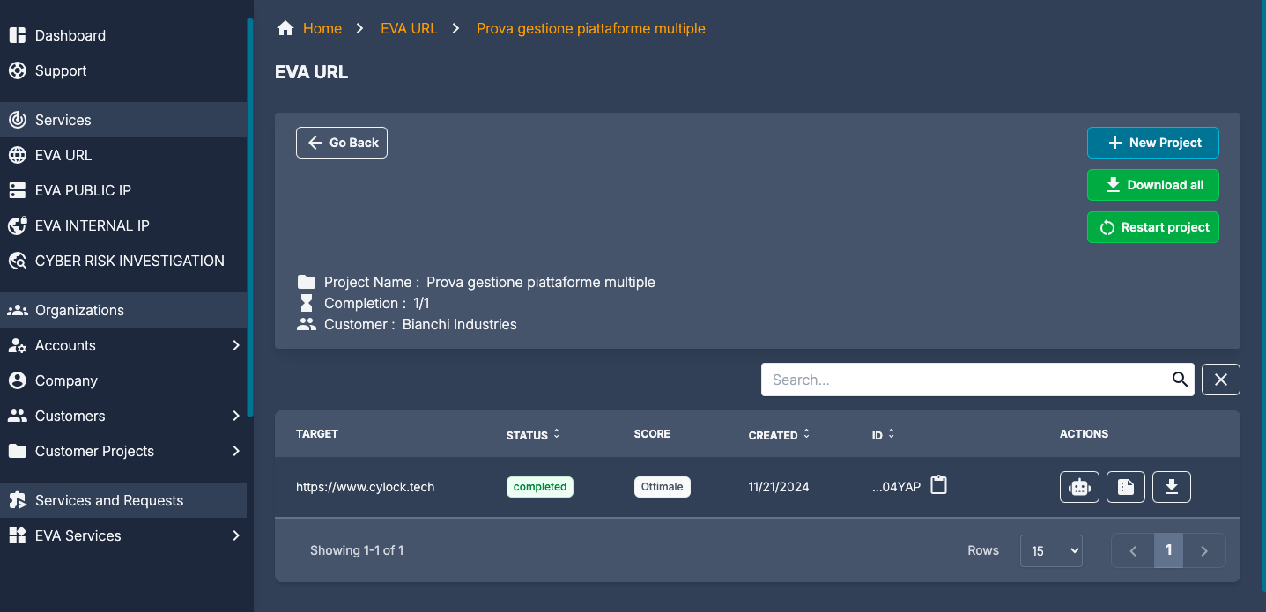Open the AI assistant action for cylock.tech
The width and height of the screenshot is (1266, 612).
click(x=1079, y=486)
